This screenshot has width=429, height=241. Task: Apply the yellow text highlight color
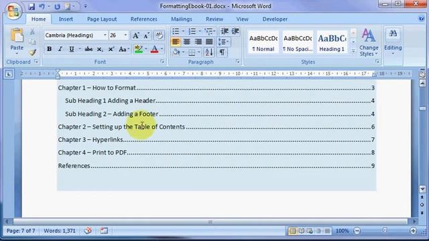pos(139,49)
